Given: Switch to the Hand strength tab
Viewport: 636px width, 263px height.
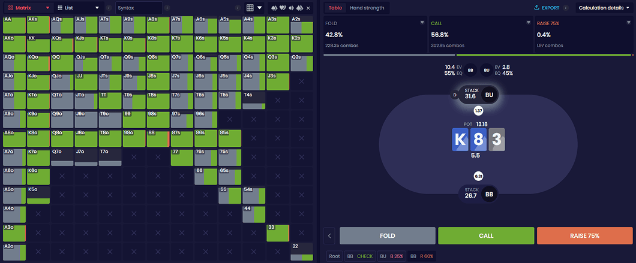Looking at the screenshot, I should click(x=368, y=8).
